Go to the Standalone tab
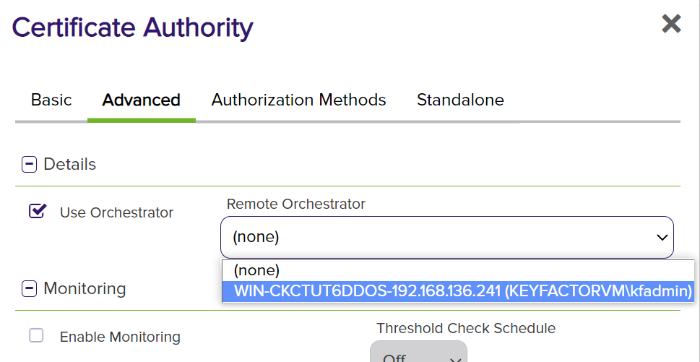 coord(460,100)
